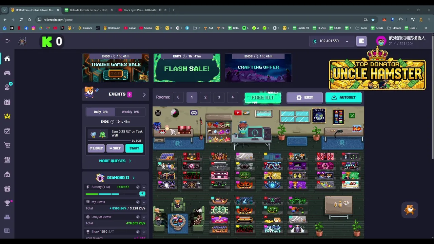Start the Earn 0.25 RLT quest
This screenshot has width=434, height=244.
pyautogui.click(x=134, y=148)
